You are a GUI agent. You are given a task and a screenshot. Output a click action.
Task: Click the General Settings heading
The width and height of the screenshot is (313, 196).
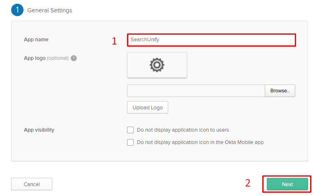(49, 10)
